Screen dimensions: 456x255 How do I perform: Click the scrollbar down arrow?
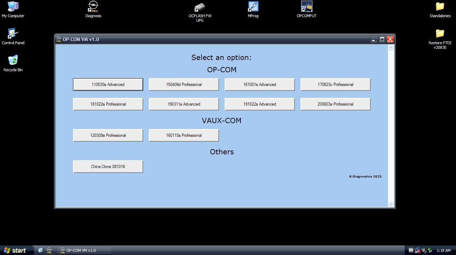click(x=391, y=204)
